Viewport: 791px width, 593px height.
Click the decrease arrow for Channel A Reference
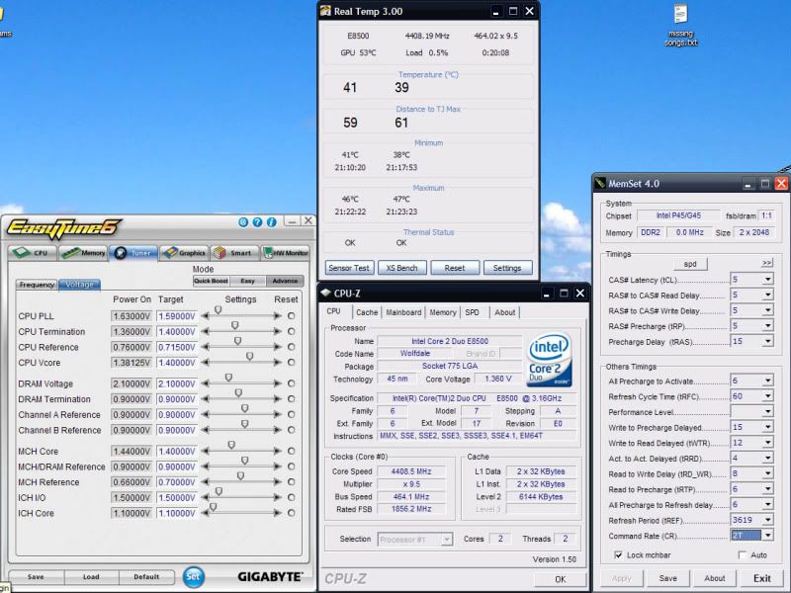(205, 414)
